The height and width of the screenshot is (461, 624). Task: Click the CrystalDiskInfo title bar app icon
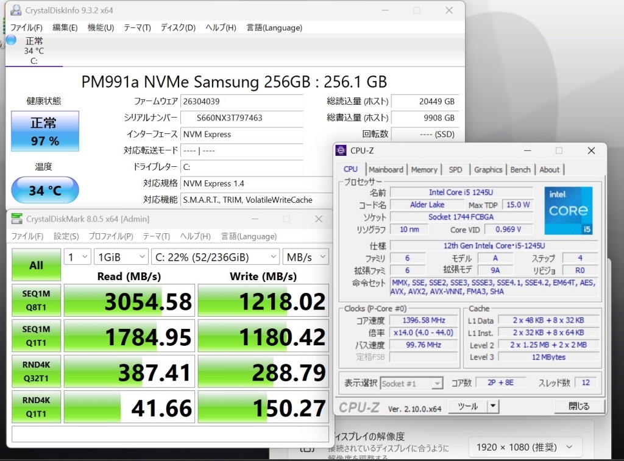coord(16,10)
